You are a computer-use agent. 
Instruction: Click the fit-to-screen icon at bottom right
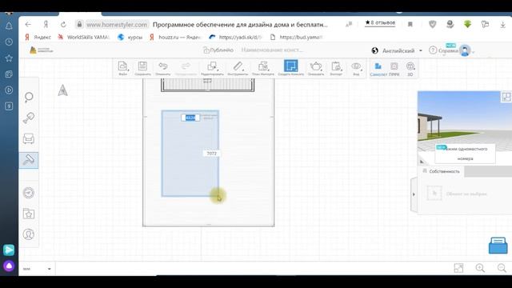point(458,268)
